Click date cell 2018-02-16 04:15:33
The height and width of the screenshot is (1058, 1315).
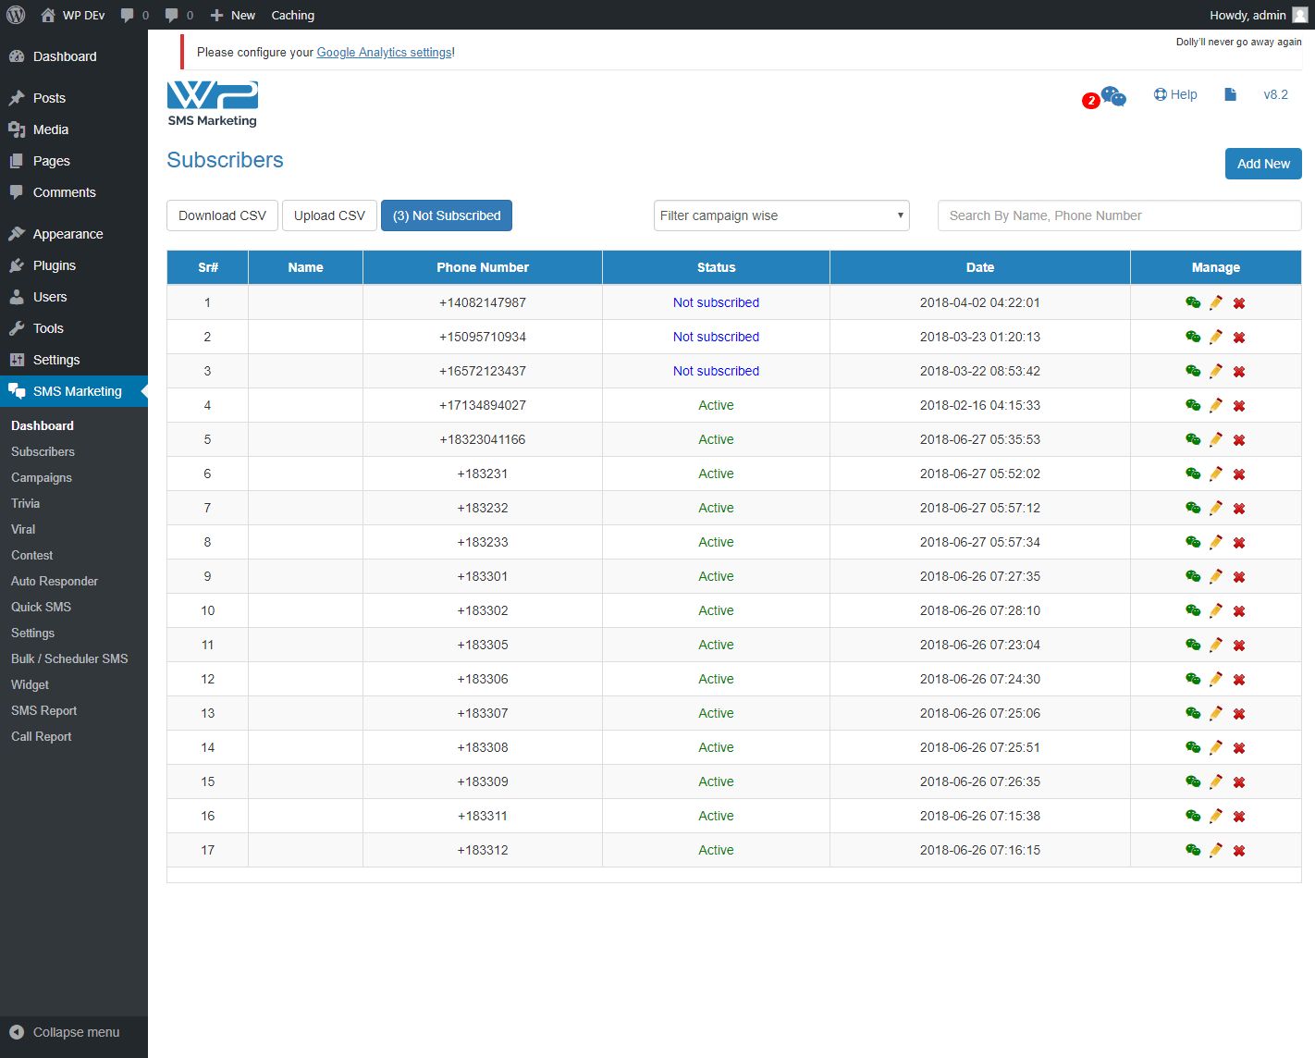pos(980,405)
